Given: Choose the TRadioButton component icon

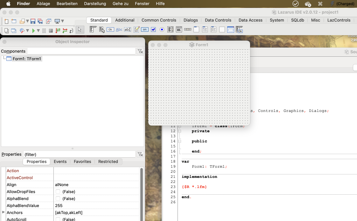Looking at the screenshot, I should pyautogui.click(x=162, y=29).
